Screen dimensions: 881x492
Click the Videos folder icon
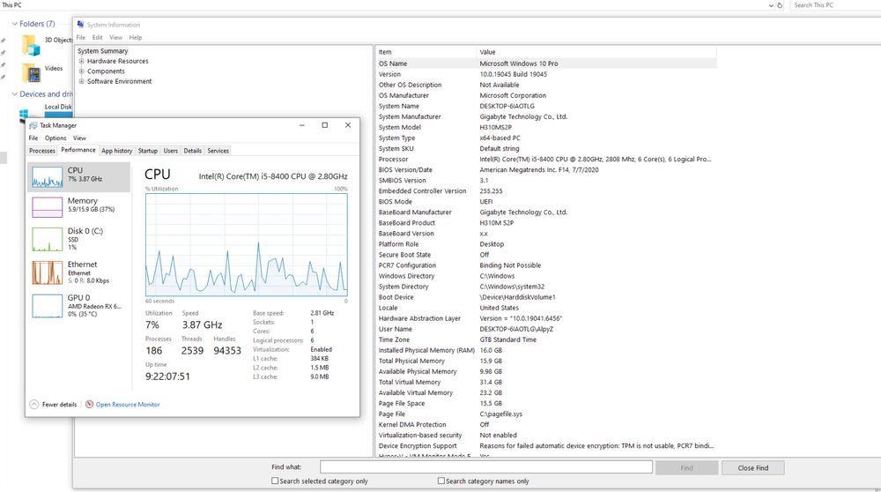[32, 72]
